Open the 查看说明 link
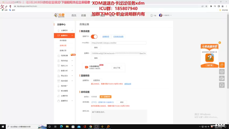Viewport: 229px width, 129px height. (x=128, y=84)
